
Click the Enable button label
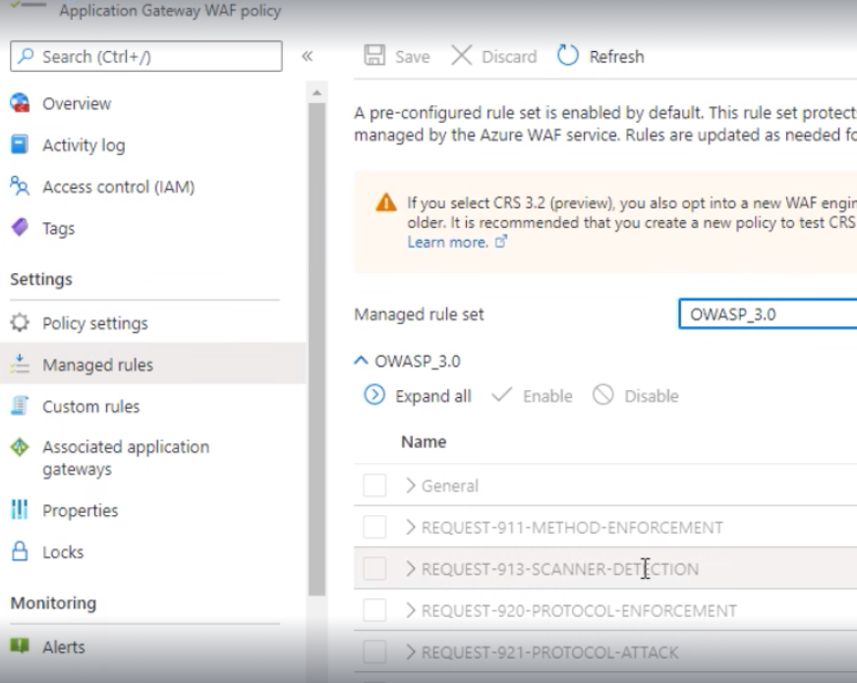547,396
